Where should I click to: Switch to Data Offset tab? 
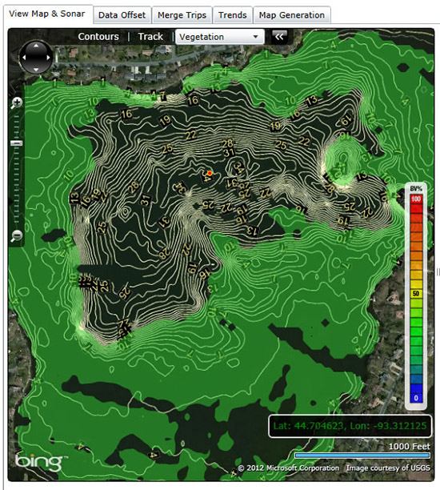pos(122,15)
